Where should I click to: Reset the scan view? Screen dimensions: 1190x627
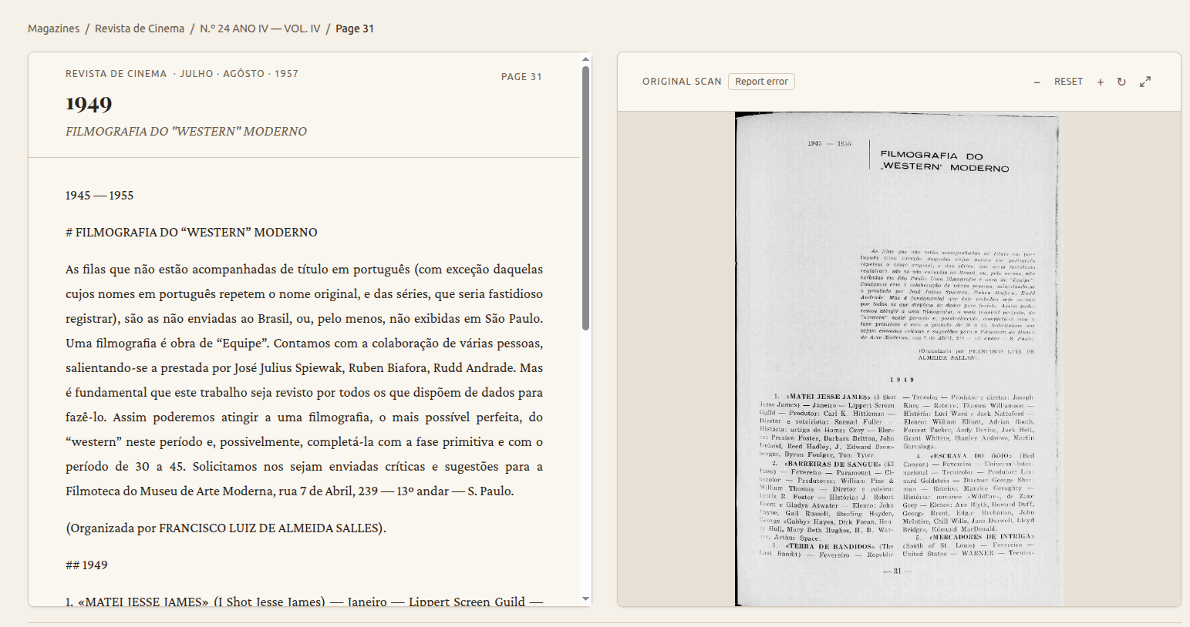coord(1069,82)
